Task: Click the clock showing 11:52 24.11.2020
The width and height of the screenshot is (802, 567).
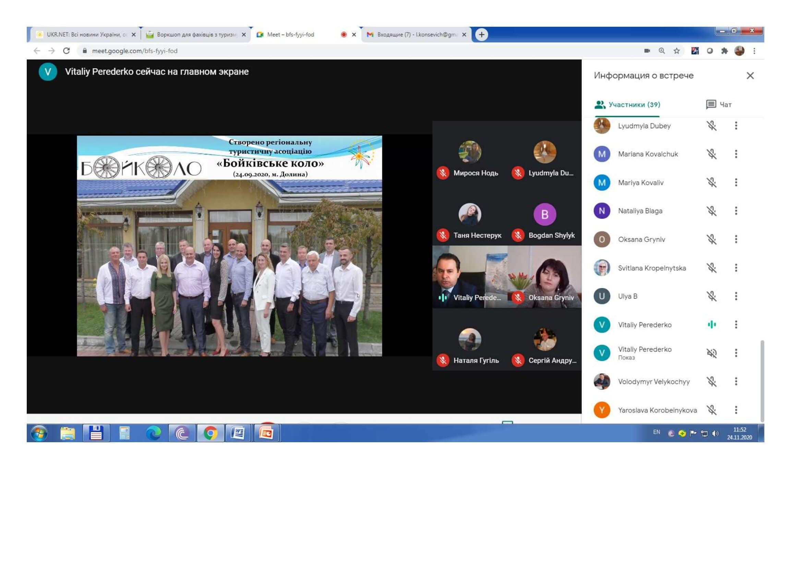Action: point(740,434)
